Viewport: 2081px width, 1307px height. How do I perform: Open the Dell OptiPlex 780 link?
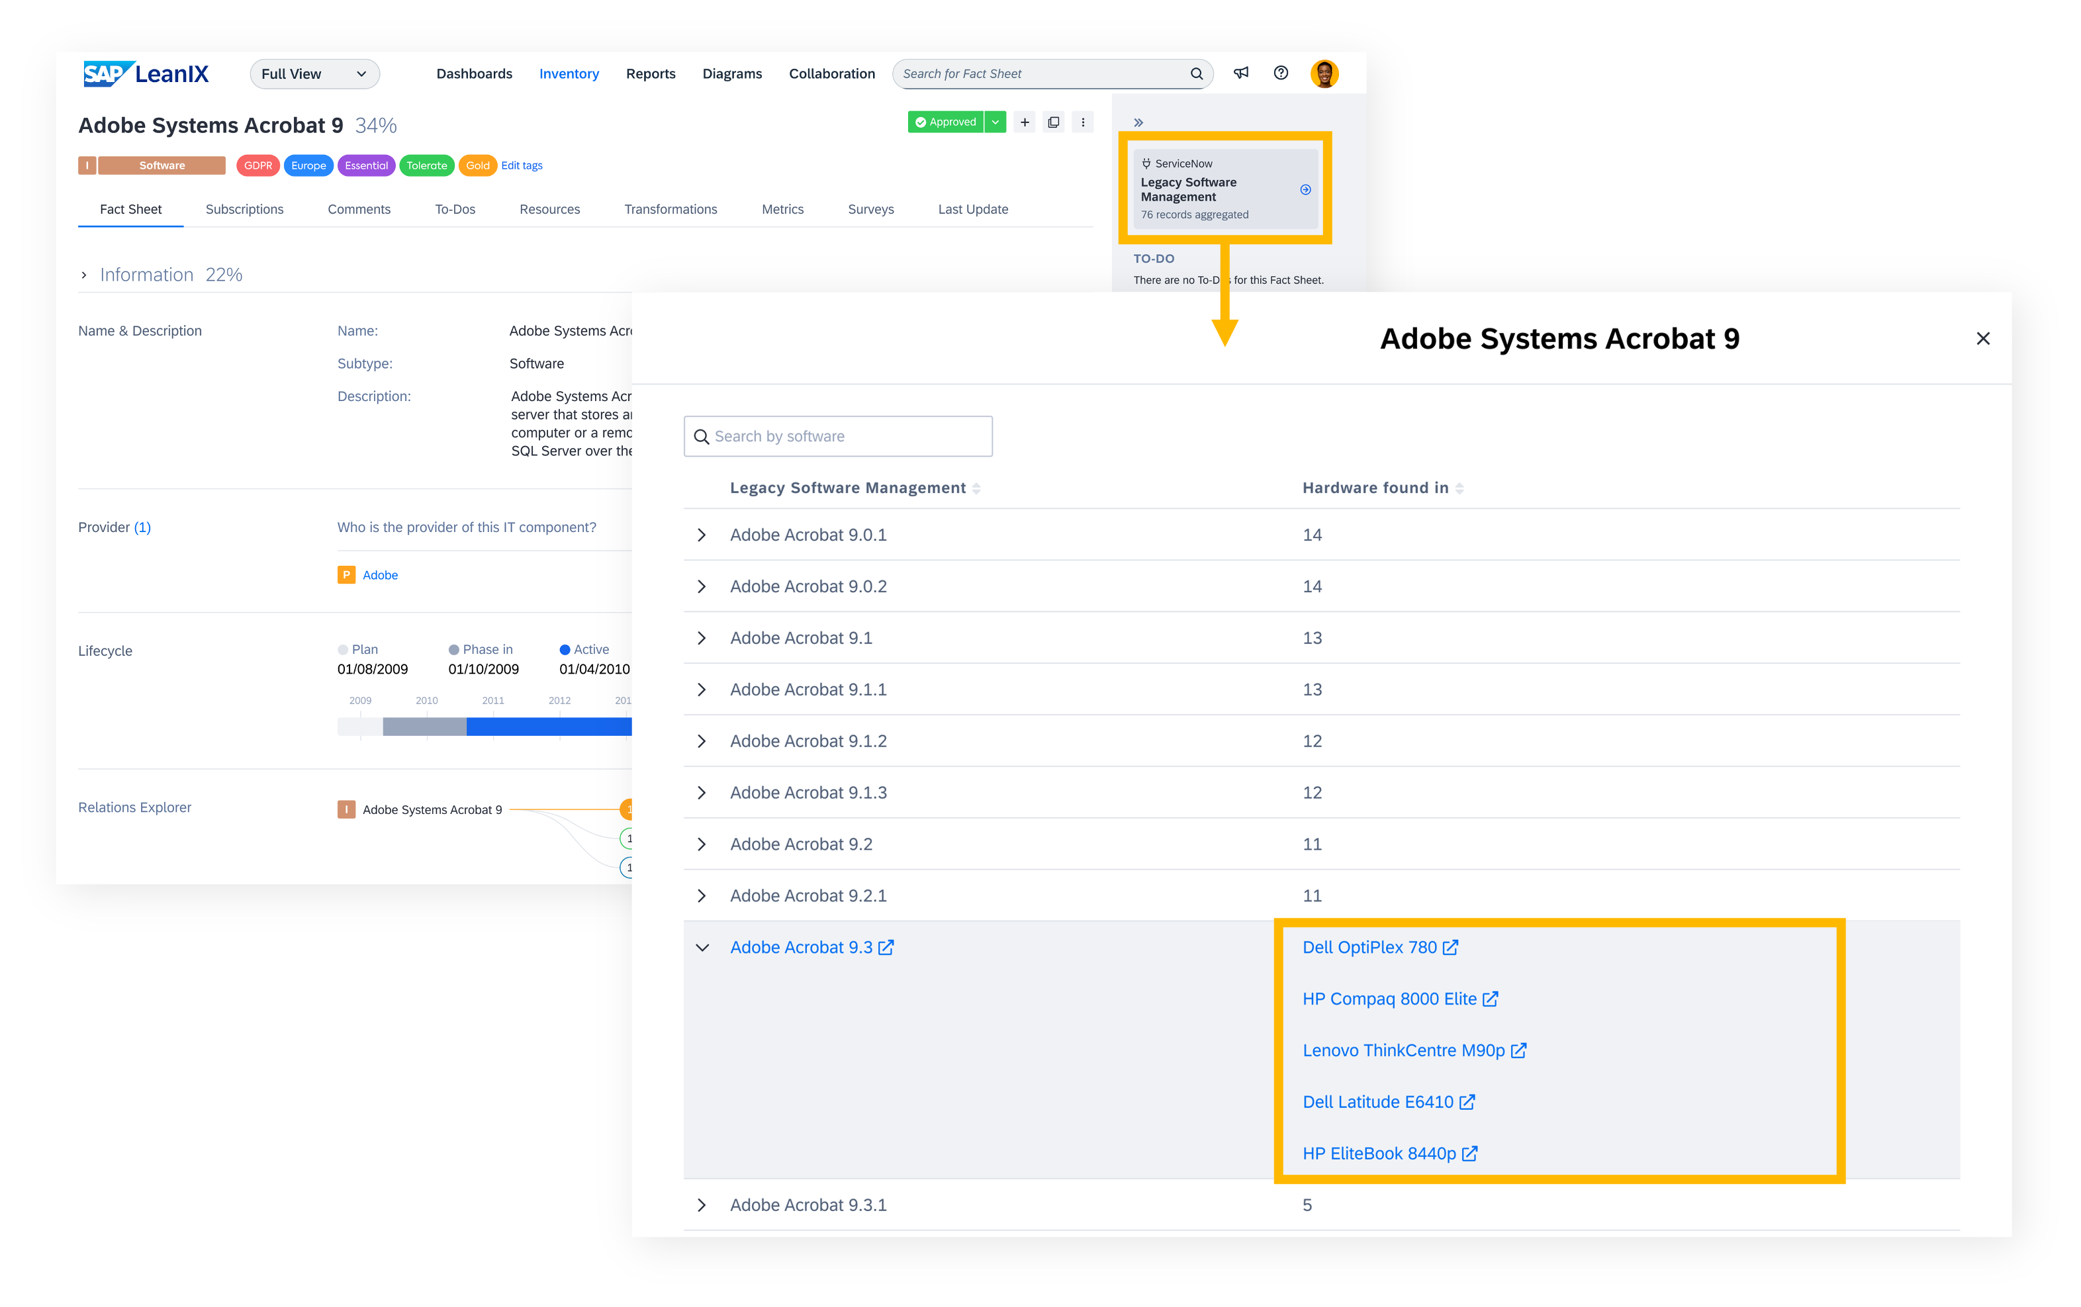(1380, 948)
